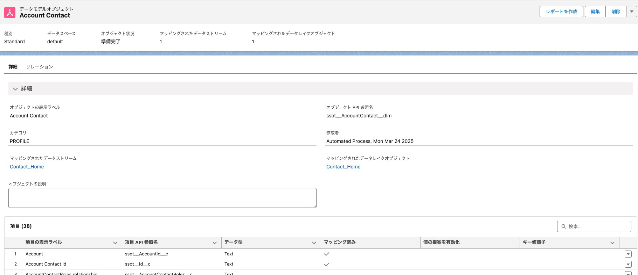Open the more actions dropdown next to 削除
This screenshot has width=638, height=275.
[632, 12]
